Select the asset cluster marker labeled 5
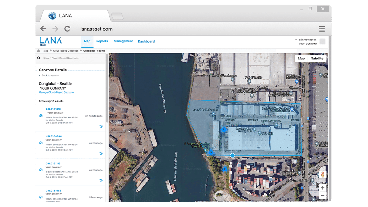 [211, 152]
